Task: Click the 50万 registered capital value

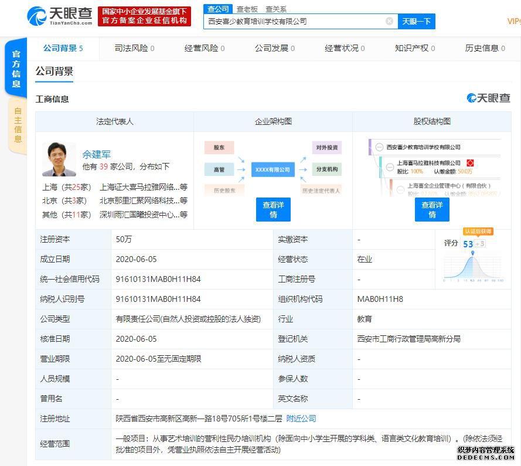Action: coord(124,239)
